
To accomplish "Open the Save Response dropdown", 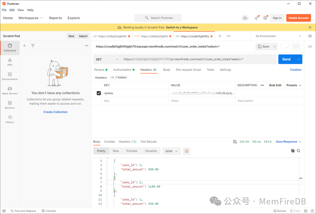I will point(288,142).
